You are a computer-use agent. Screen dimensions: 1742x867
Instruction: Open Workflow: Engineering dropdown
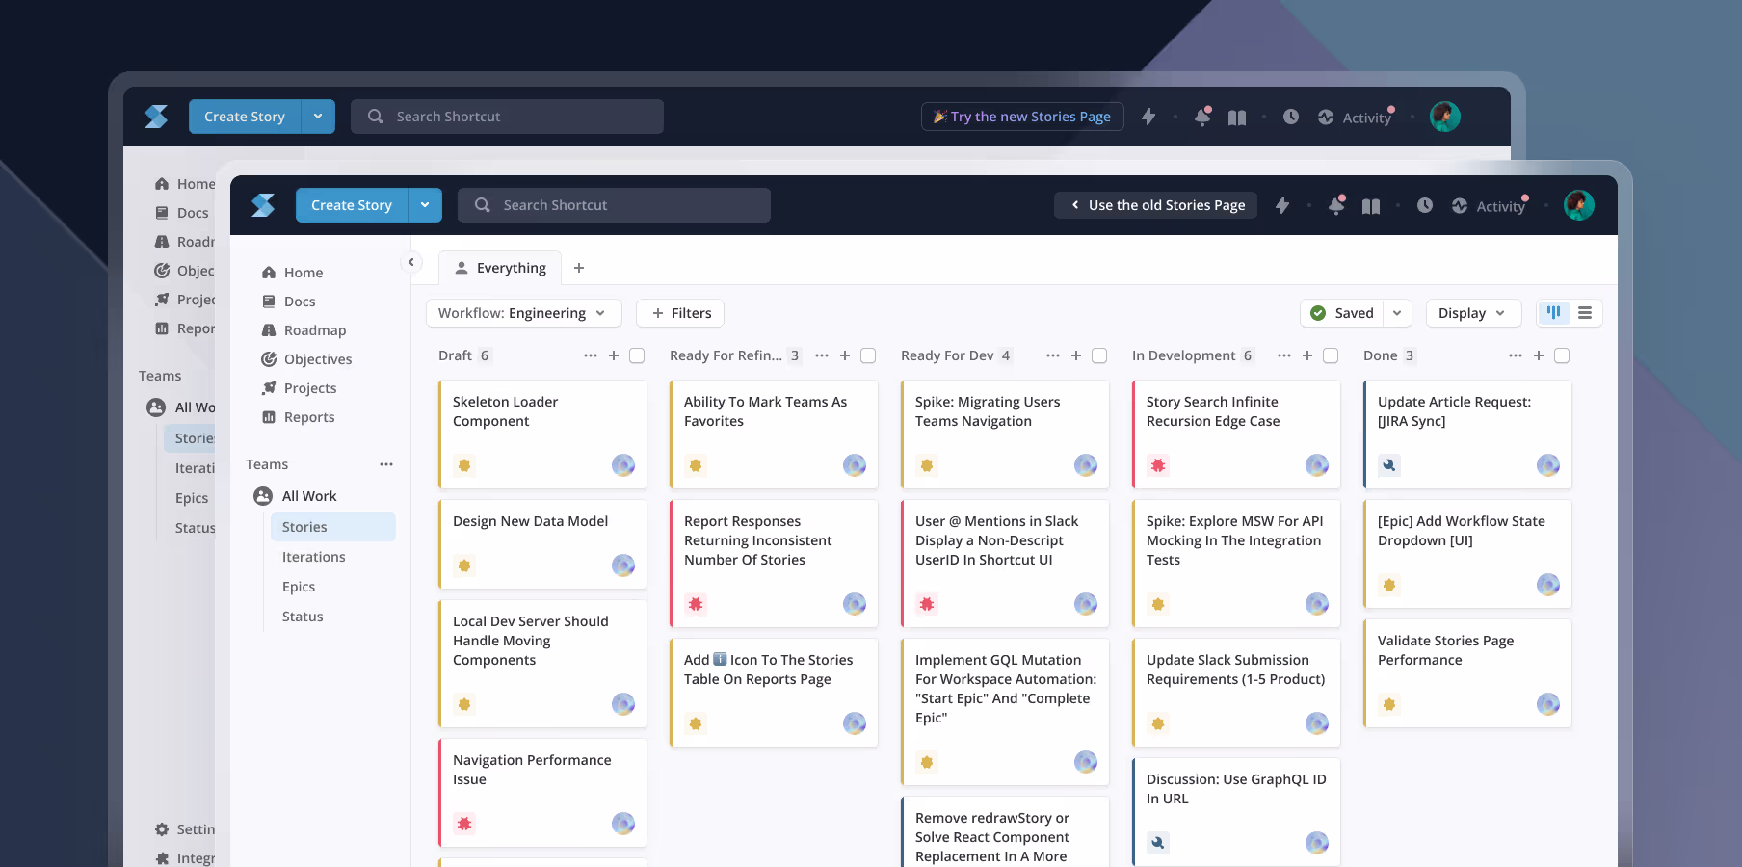click(523, 313)
